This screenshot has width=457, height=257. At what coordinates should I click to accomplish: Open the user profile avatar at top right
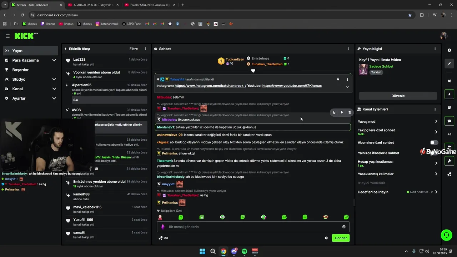pyautogui.click(x=444, y=36)
